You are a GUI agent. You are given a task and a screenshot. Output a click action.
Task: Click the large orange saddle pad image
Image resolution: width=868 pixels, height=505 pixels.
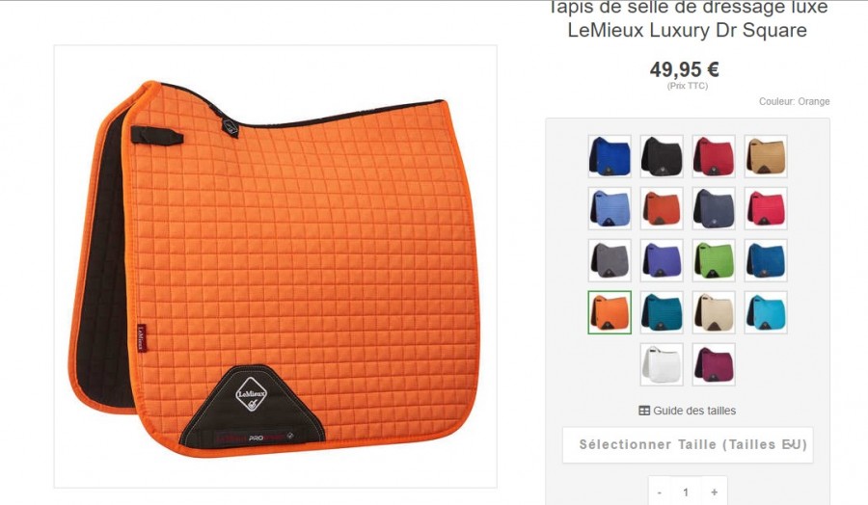[275, 267]
